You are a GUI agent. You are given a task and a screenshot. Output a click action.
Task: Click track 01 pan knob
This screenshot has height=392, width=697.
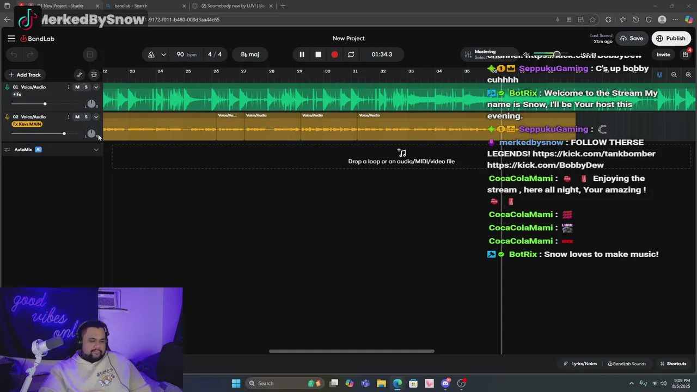click(x=91, y=103)
